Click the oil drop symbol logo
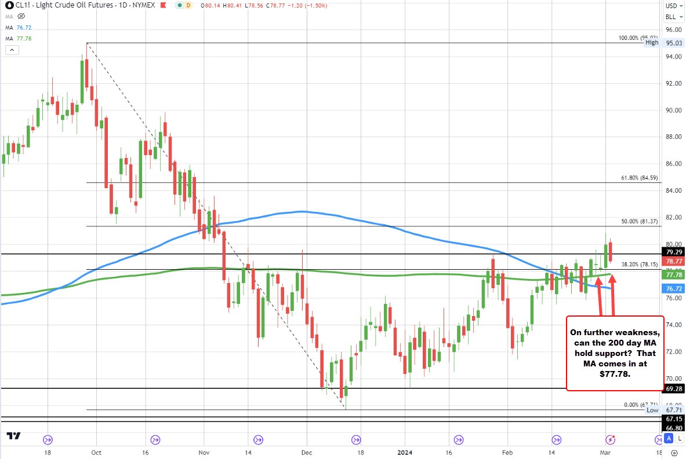 pos(9,5)
